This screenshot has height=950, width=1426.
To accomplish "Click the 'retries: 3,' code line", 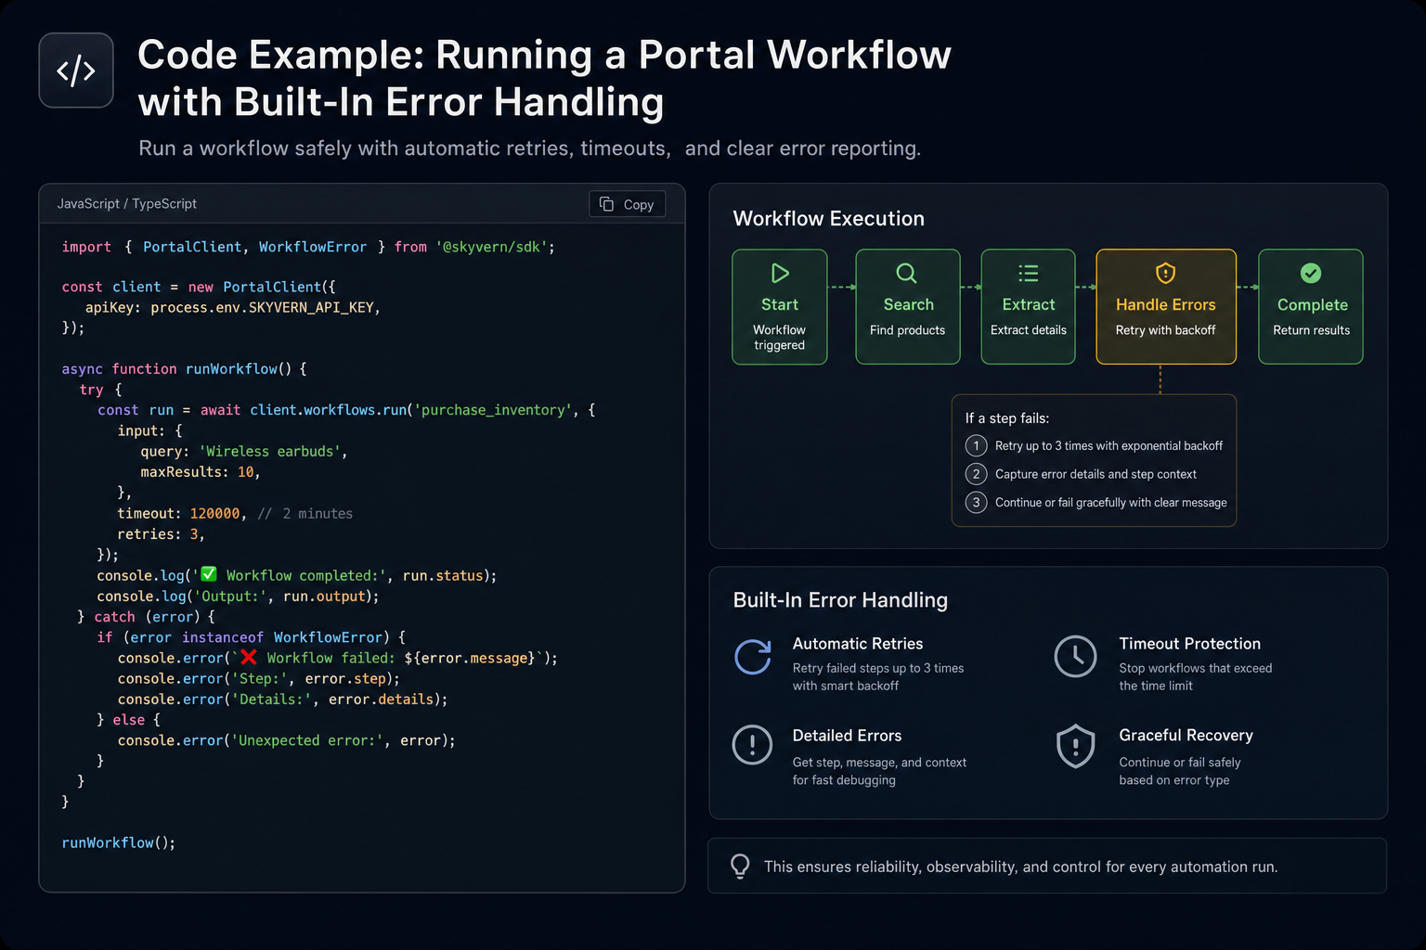I will 161,534.
